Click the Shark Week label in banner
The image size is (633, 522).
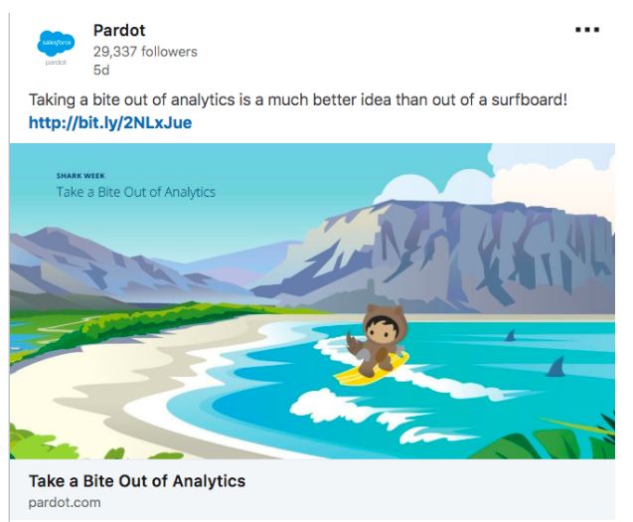click(x=80, y=176)
